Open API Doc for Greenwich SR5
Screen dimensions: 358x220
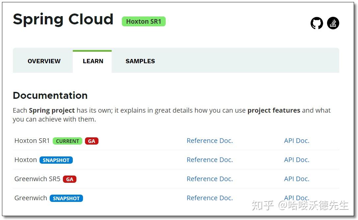(296, 179)
